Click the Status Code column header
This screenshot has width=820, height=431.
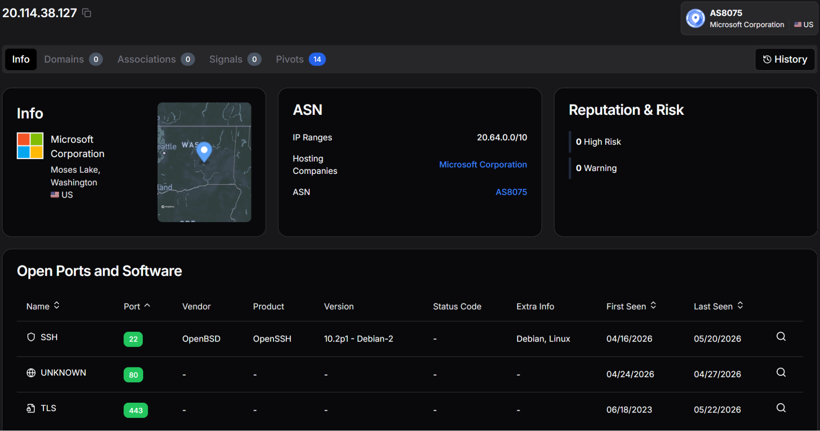click(x=457, y=306)
